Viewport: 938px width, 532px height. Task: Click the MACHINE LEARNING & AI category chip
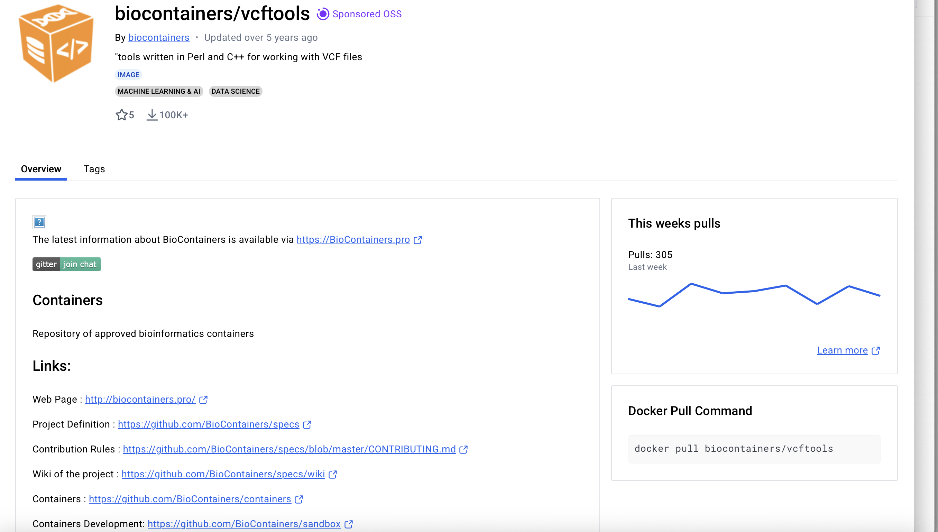point(158,91)
